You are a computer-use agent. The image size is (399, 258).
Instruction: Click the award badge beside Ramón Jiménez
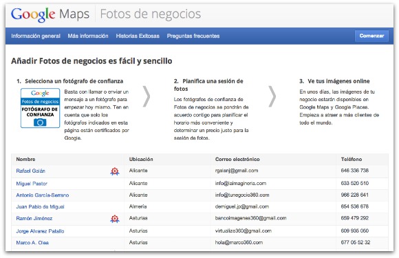(x=115, y=219)
